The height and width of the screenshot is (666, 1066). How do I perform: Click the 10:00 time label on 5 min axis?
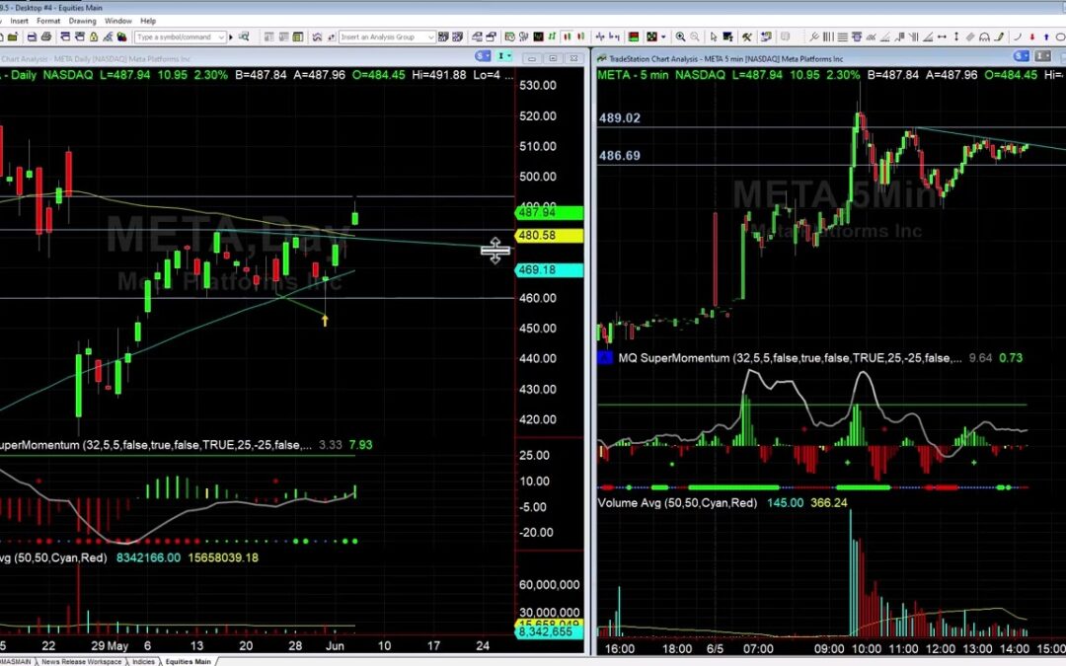pyautogui.click(x=867, y=648)
